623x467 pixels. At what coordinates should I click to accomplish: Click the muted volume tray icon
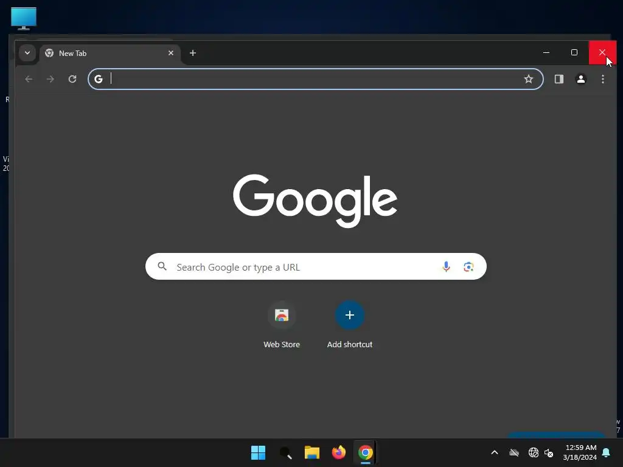coord(549,452)
